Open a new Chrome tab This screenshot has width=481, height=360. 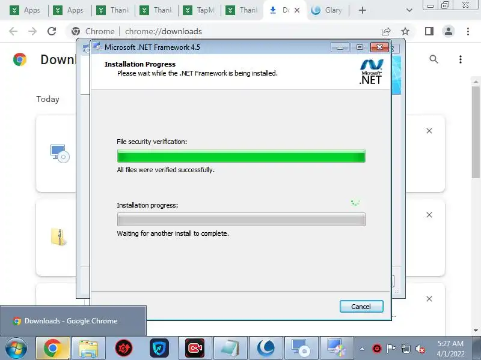(363, 10)
